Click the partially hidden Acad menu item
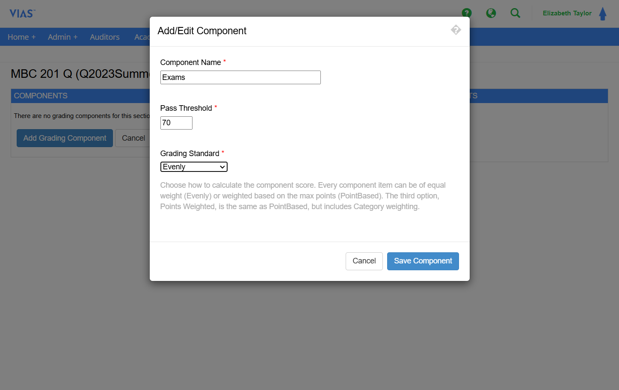619x390 pixels. point(142,37)
